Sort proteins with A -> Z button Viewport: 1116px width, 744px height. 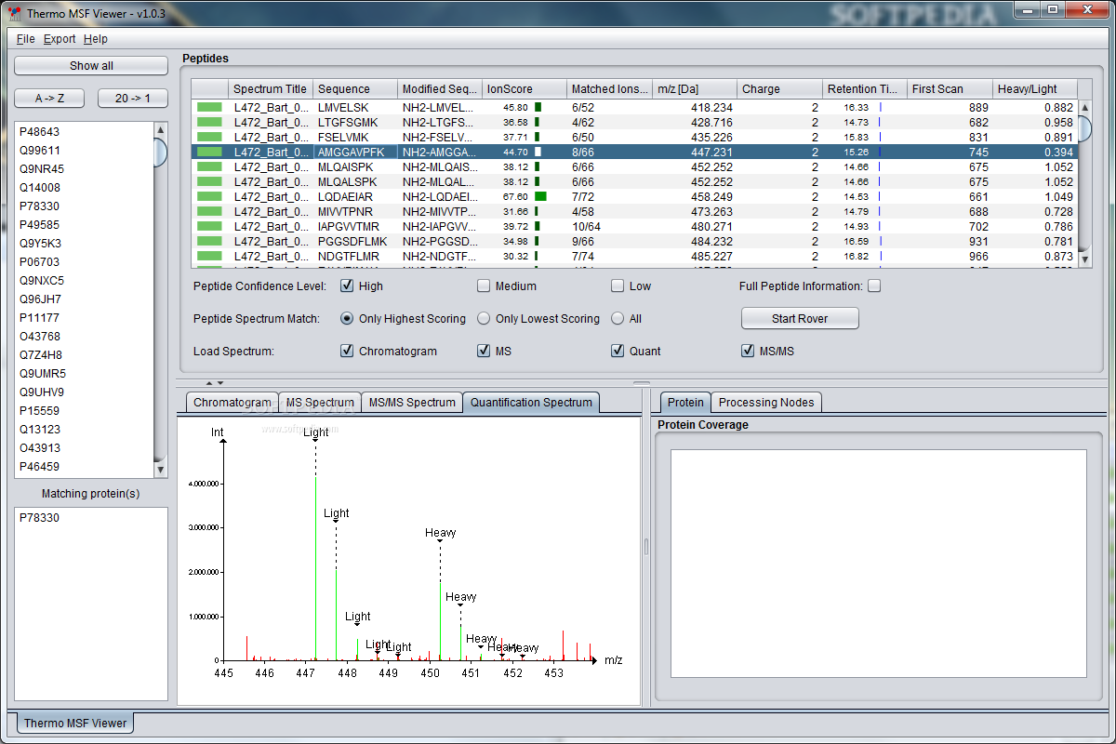(x=48, y=99)
